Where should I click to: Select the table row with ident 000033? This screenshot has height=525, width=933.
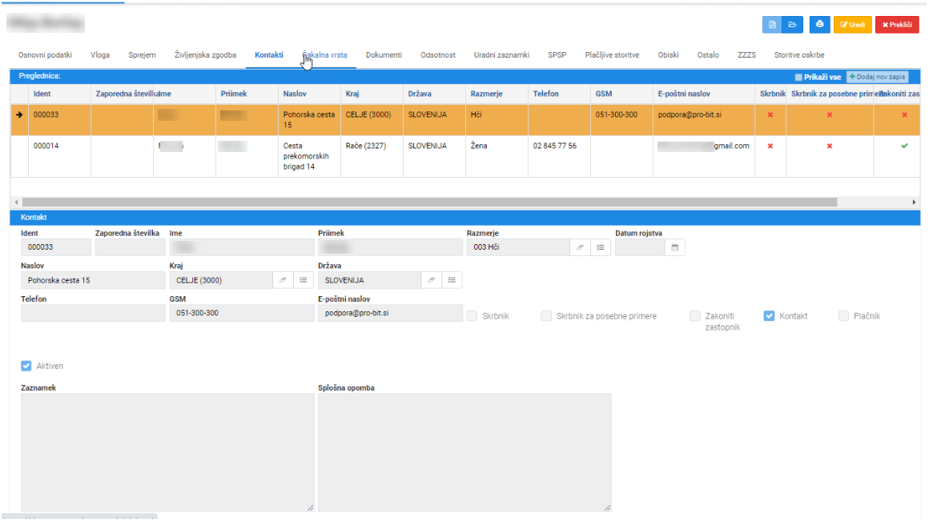pos(465,119)
